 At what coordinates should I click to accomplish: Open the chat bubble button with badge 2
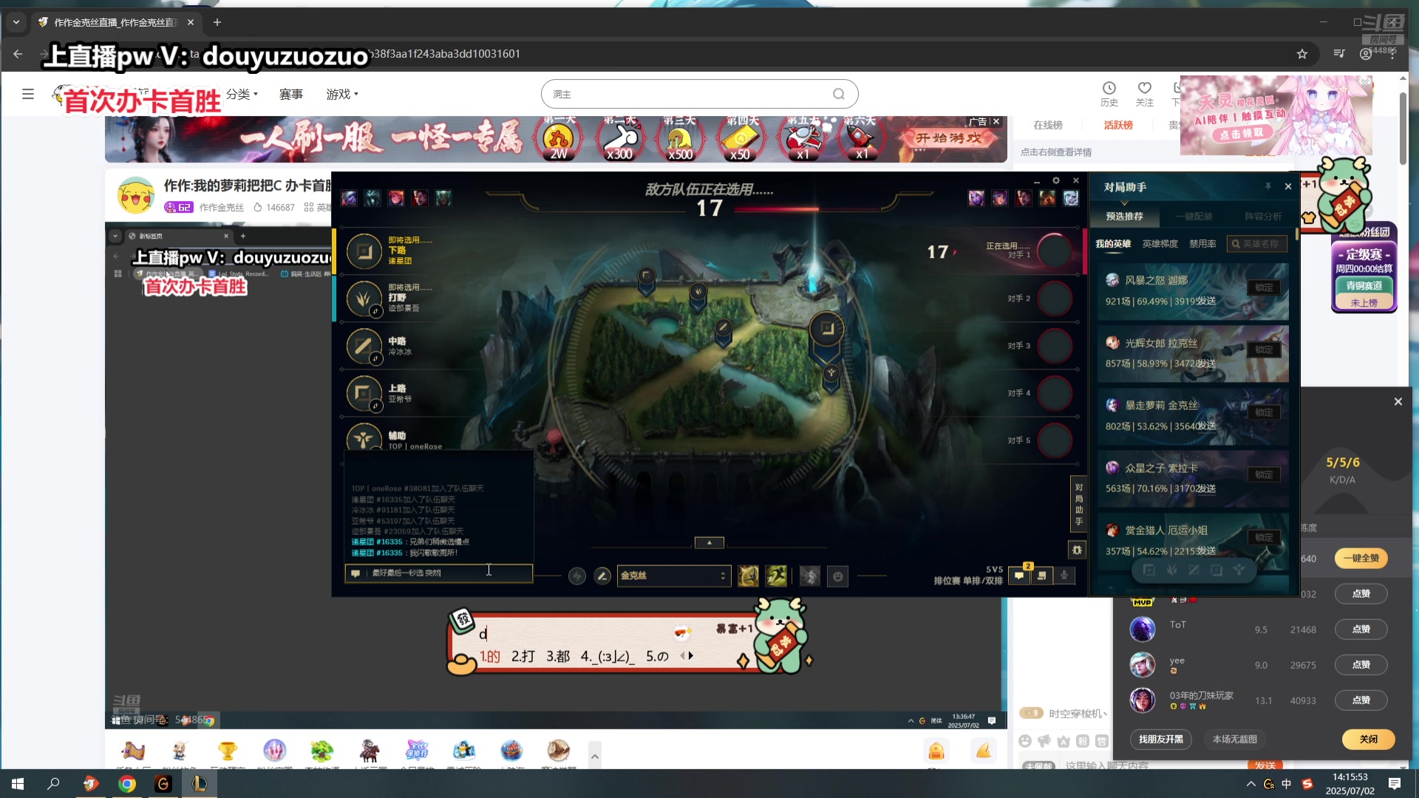click(x=1019, y=575)
